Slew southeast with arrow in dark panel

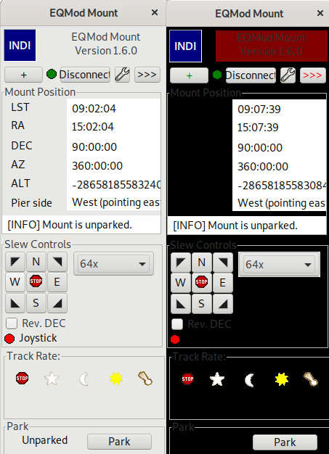223,304
